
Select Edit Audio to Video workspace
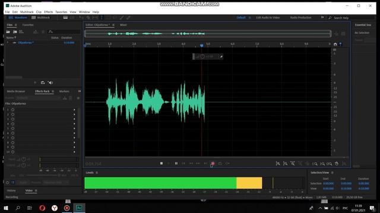(268, 18)
